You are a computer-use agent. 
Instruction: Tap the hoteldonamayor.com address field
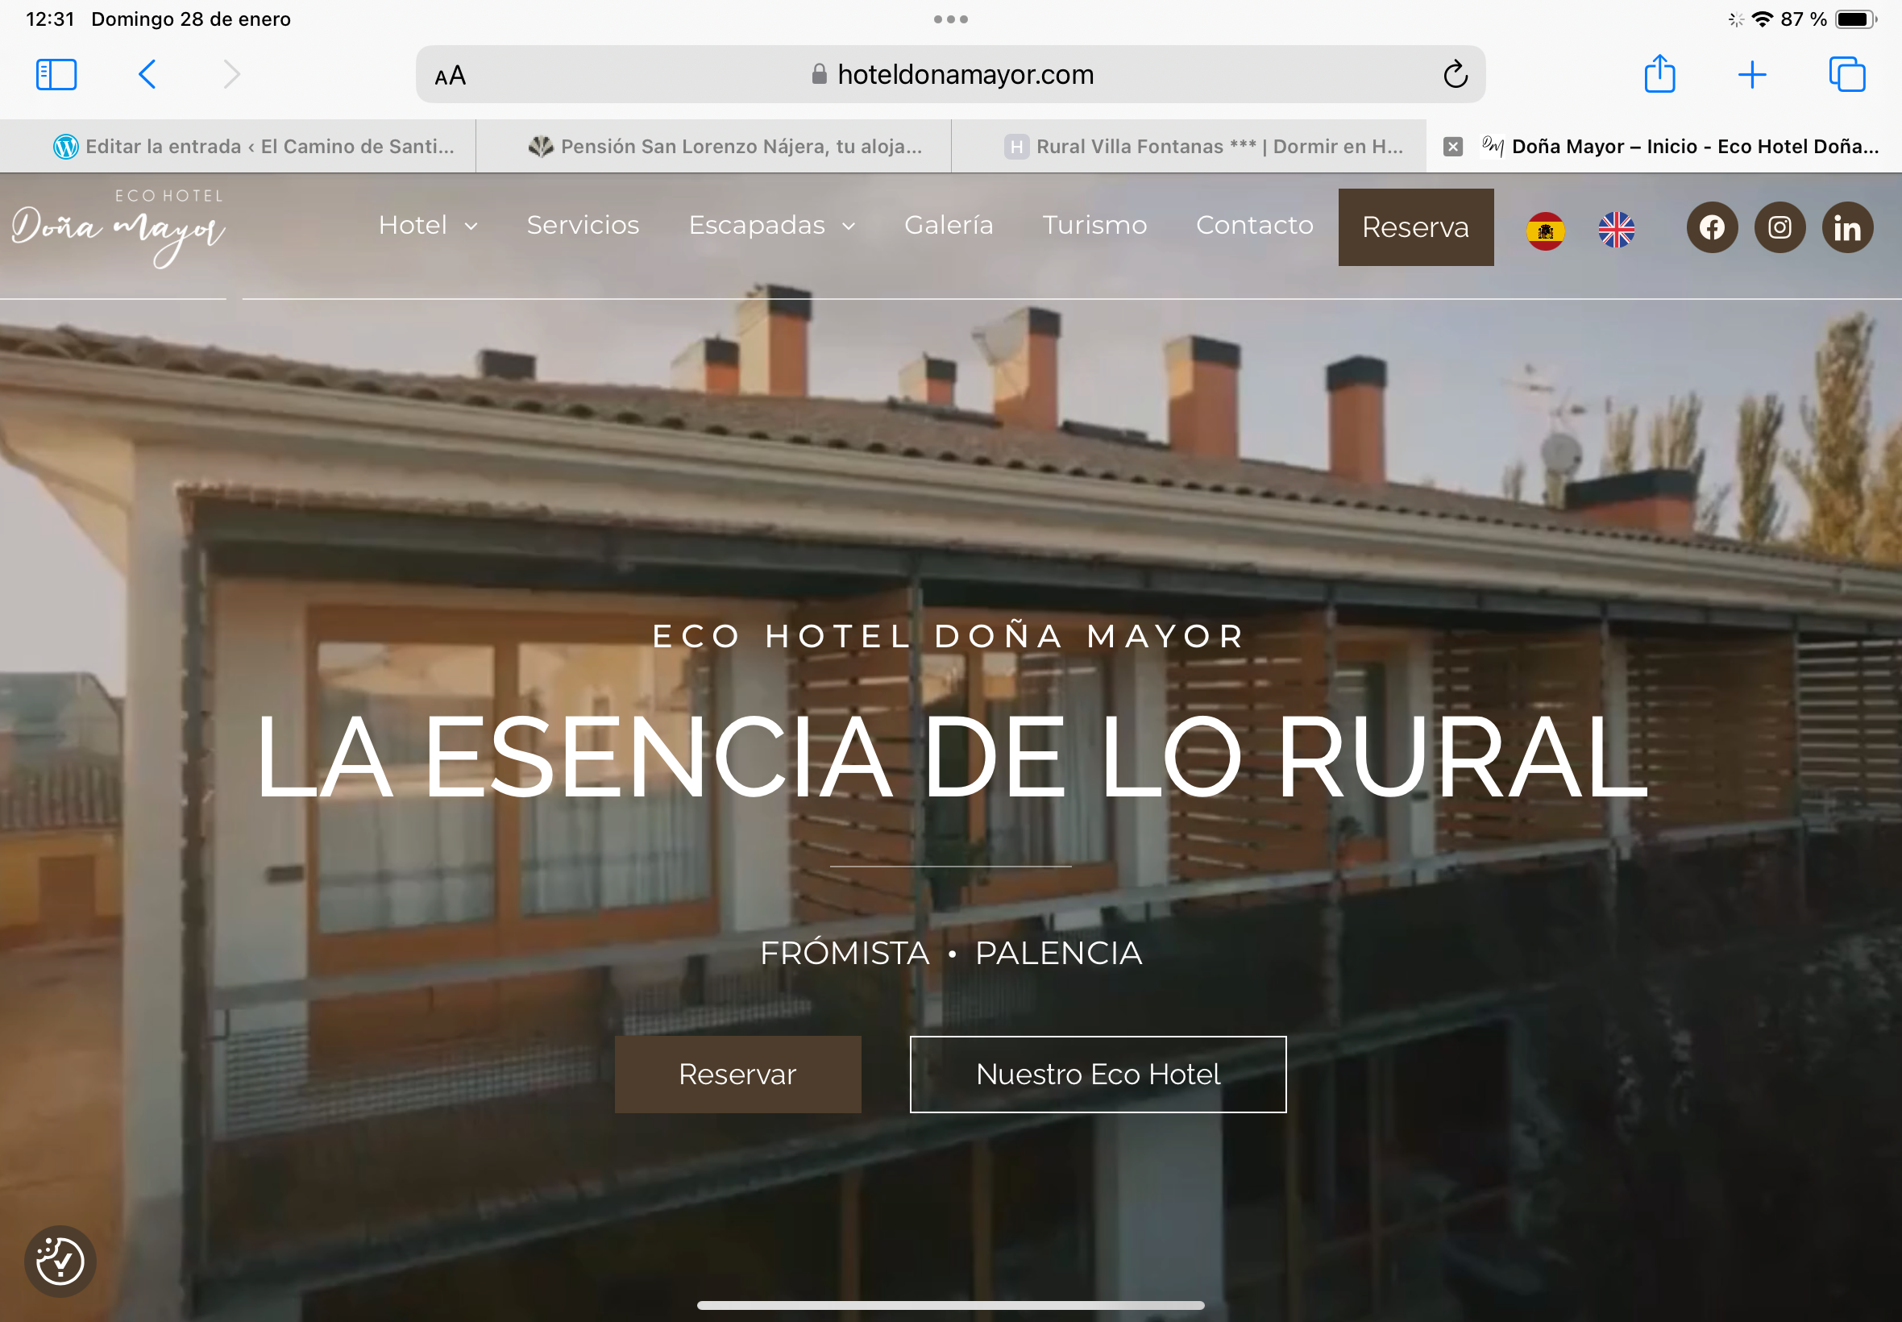click(953, 74)
